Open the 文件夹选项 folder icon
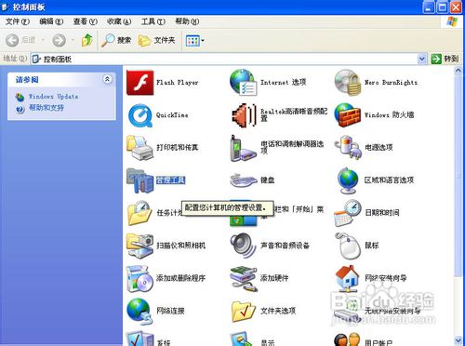465x346 pixels. pos(244,311)
